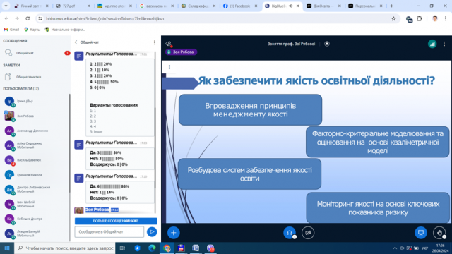View site information icon in address bar

pyautogui.click(x=40, y=19)
